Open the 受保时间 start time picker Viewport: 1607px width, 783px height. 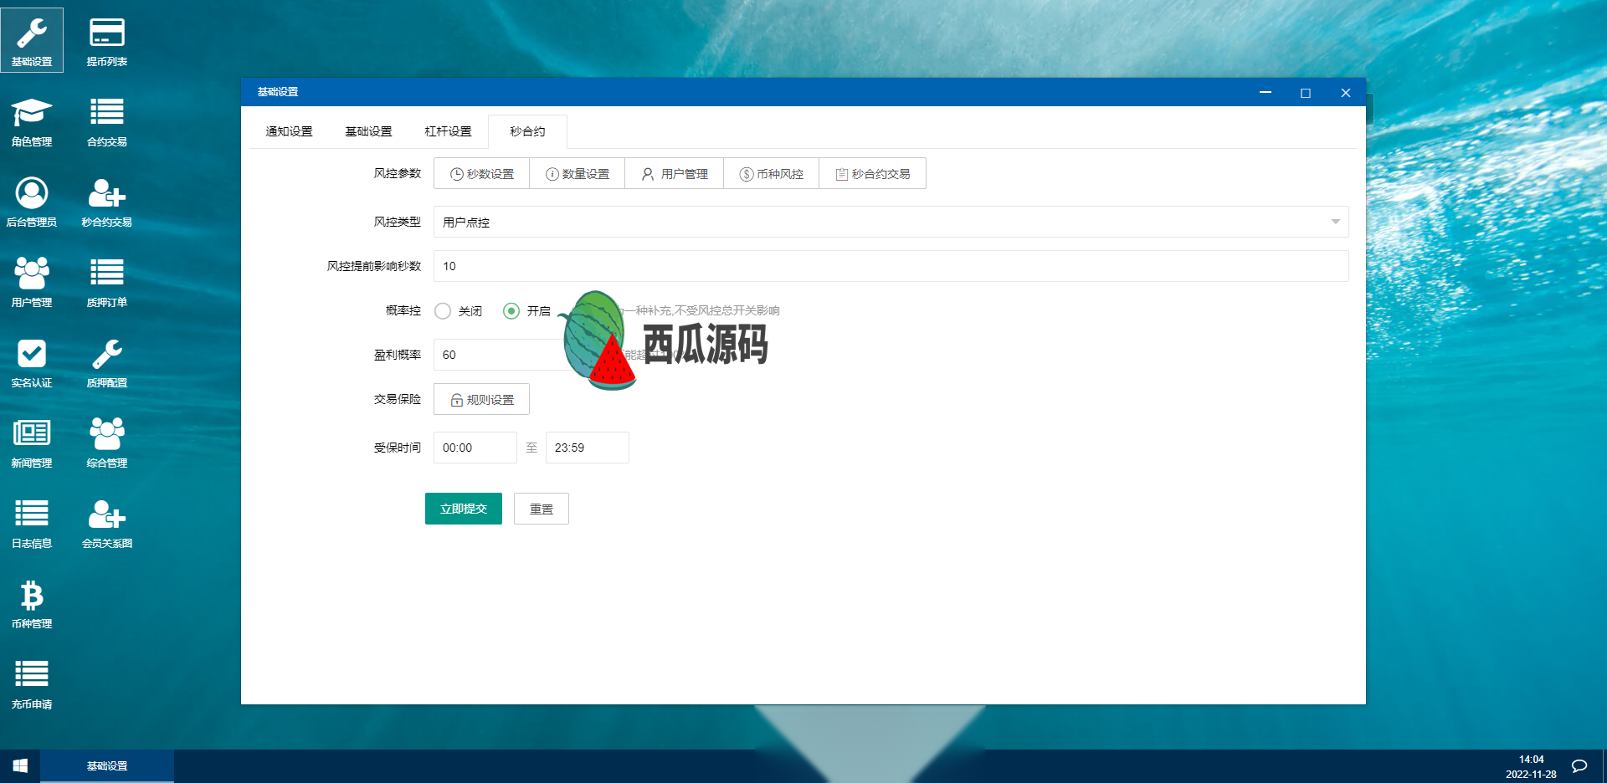point(475,448)
